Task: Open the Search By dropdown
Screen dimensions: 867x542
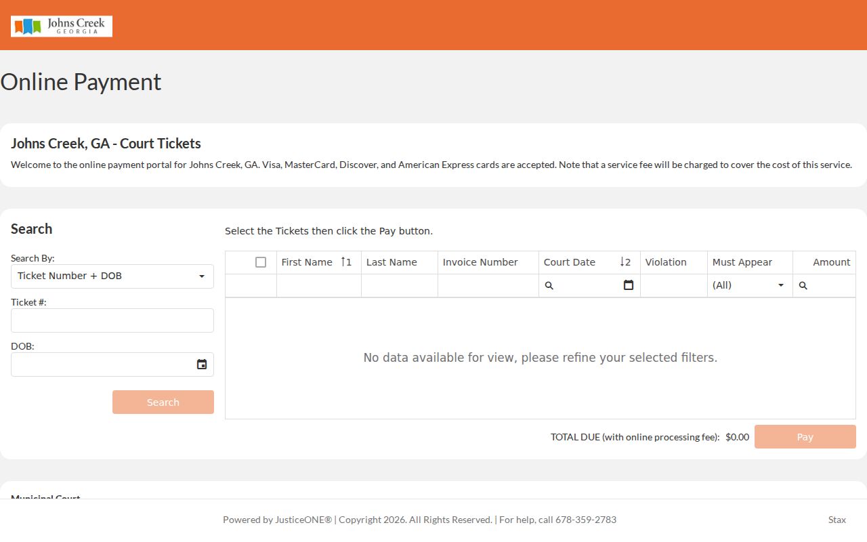Action: point(112,276)
